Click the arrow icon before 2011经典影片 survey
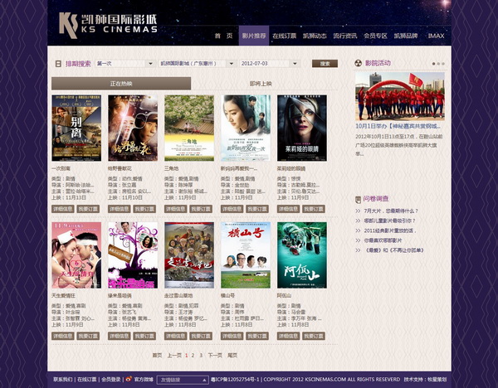Screen dimensions: 498x388 click(x=358, y=230)
